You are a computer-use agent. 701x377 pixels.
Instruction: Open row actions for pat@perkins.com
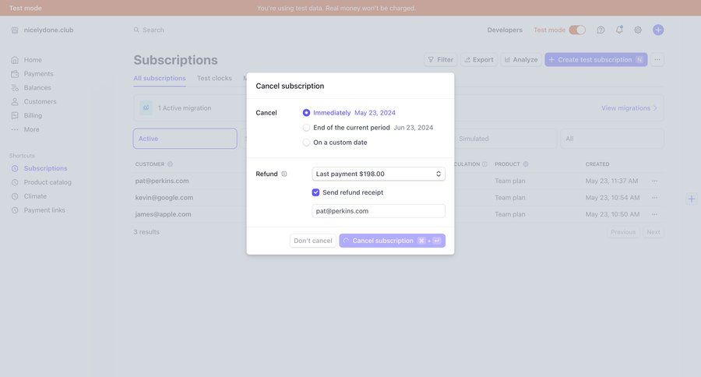654,181
